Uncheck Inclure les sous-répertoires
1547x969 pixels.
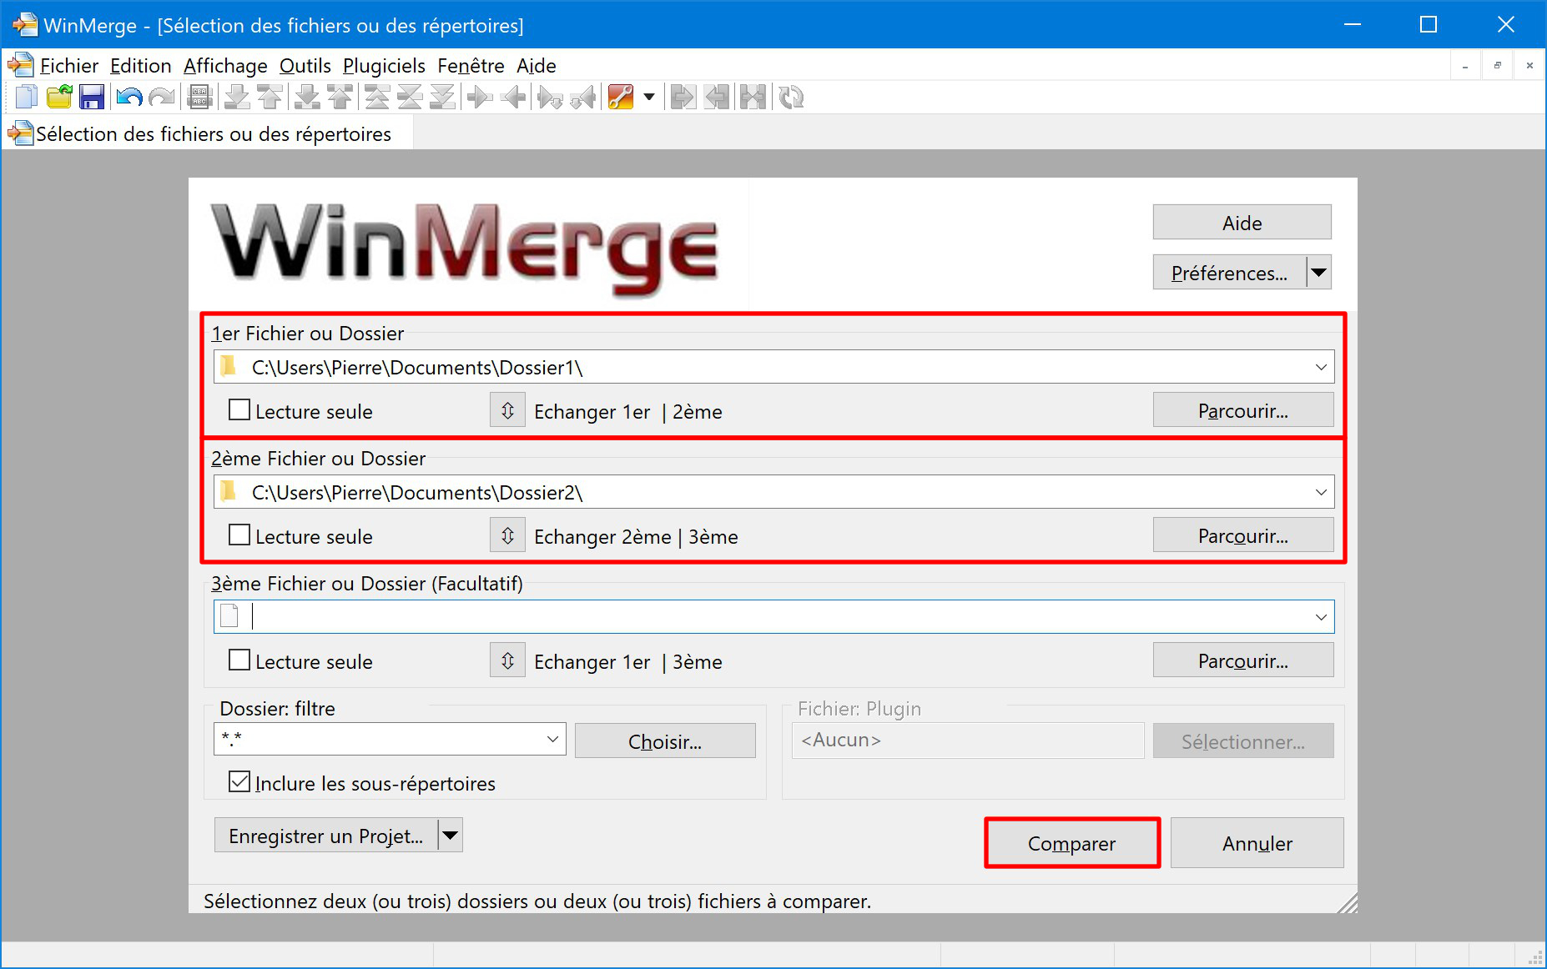click(239, 782)
